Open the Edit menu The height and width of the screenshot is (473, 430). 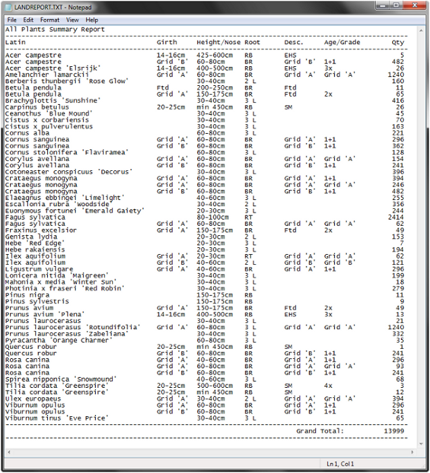coord(28,20)
